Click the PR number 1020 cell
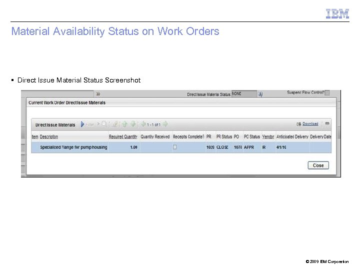The image size is (360, 270). click(x=210, y=147)
